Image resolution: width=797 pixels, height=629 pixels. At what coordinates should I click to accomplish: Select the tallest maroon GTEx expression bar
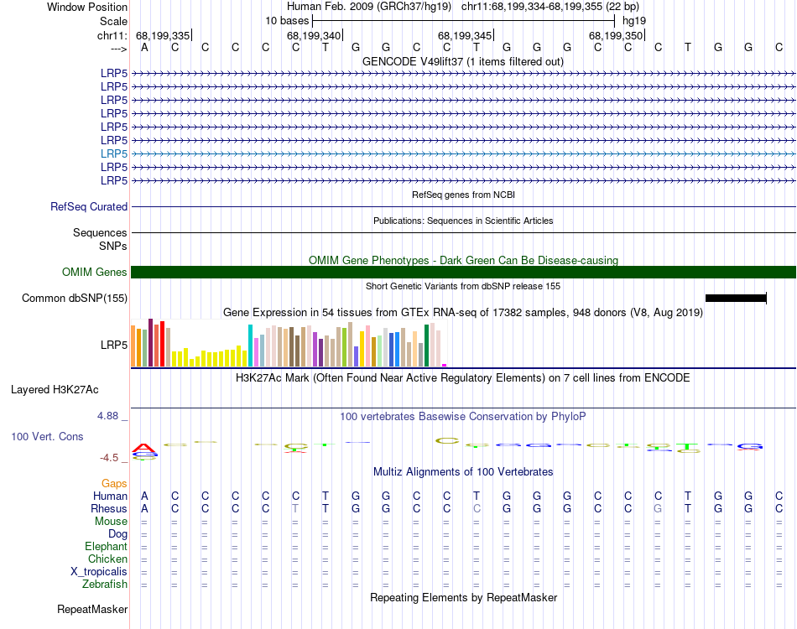[150, 342]
